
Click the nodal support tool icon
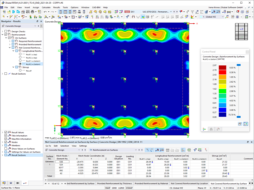click(30, 17)
